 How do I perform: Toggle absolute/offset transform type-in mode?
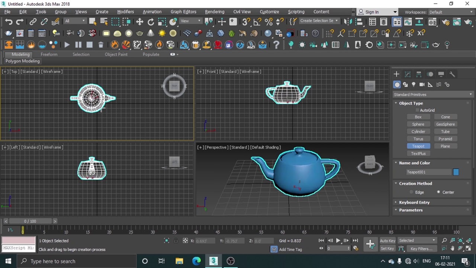(185, 241)
